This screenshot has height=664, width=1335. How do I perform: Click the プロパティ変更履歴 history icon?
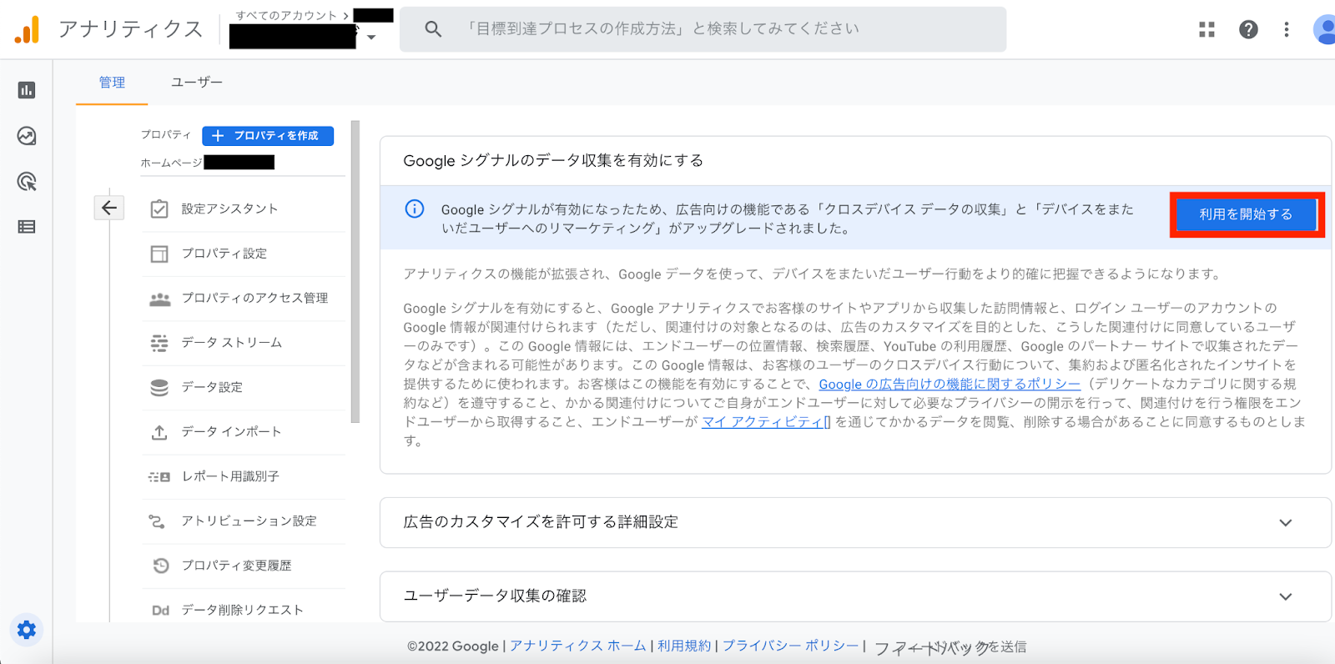point(161,566)
